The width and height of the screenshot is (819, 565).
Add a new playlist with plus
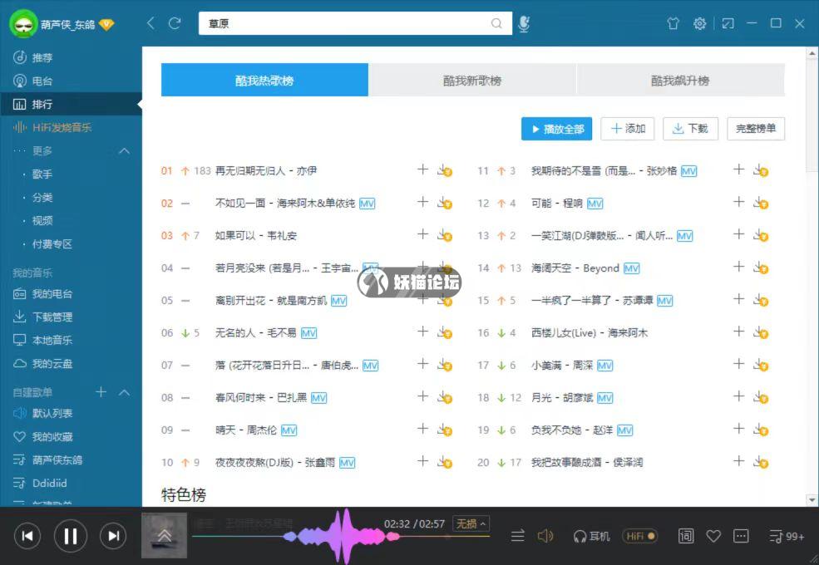click(x=101, y=391)
